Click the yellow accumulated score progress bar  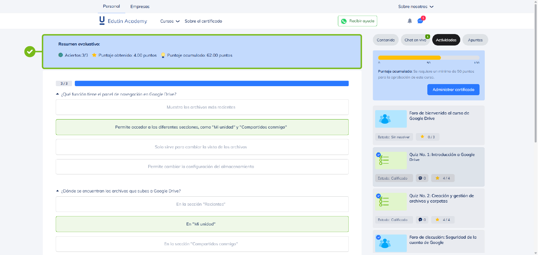pyautogui.click(x=409, y=58)
